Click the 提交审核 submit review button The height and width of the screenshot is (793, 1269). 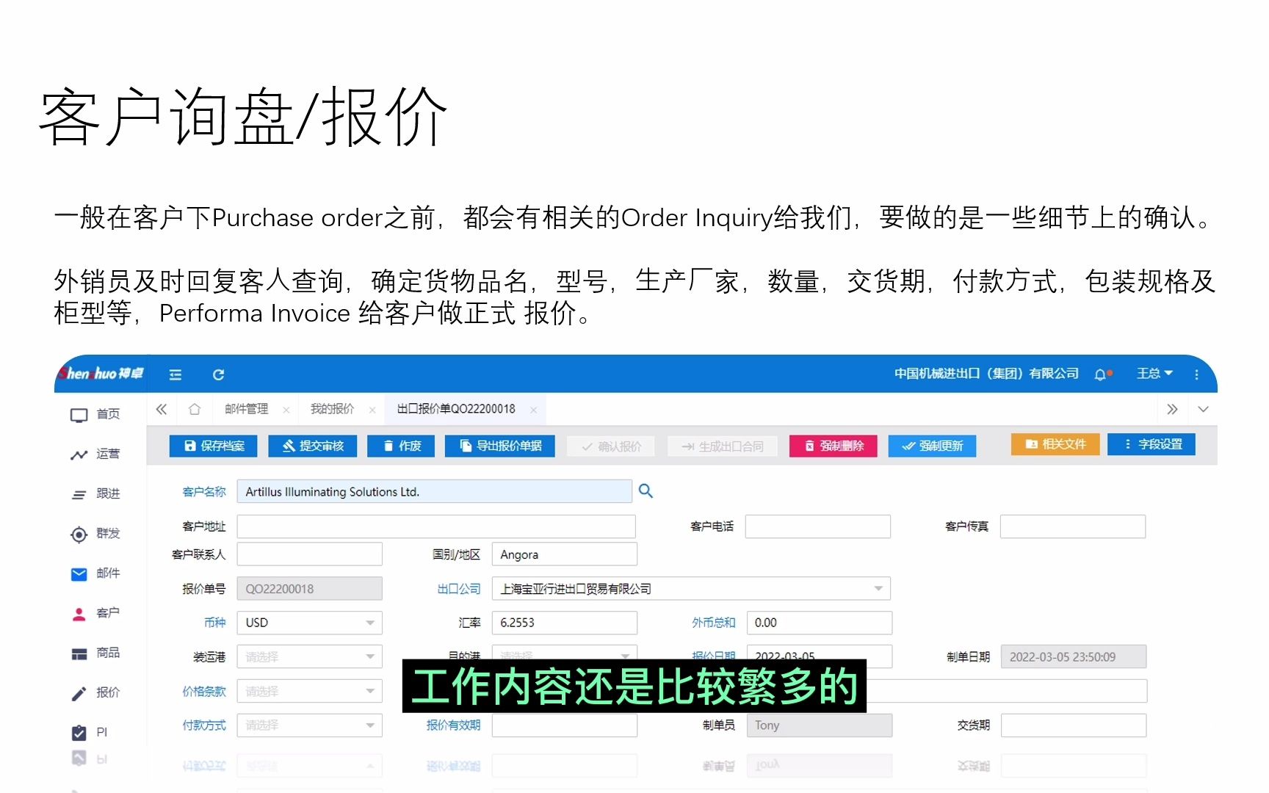coord(312,446)
